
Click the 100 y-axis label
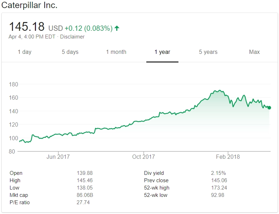pos(14,138)
